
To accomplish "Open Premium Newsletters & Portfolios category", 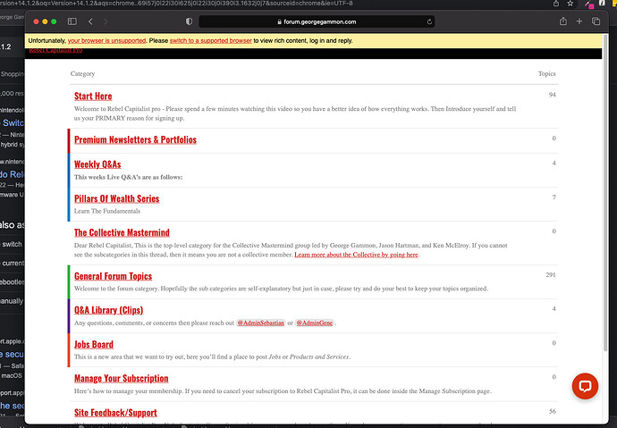I will coord(135,139).
